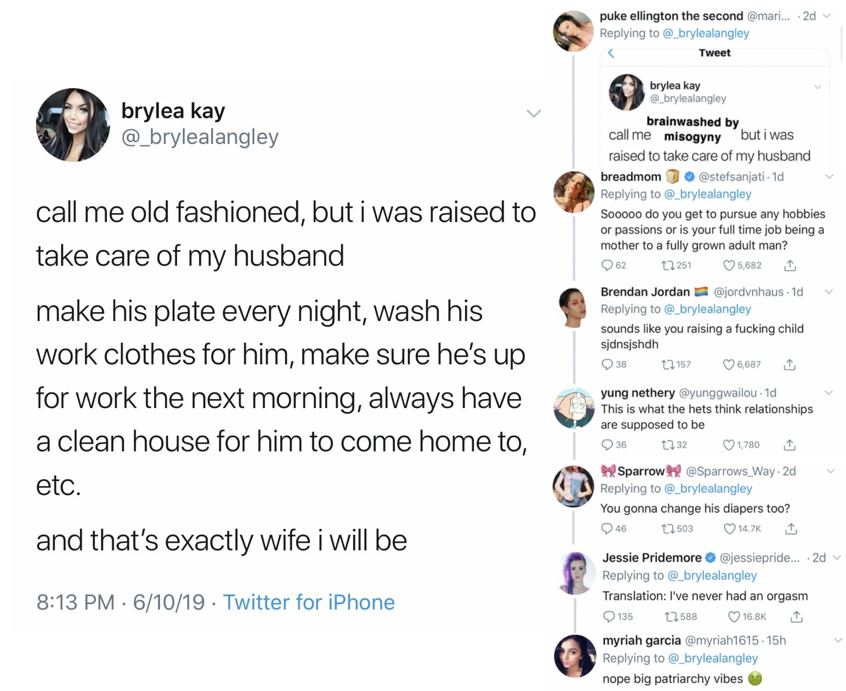Open the Twitter for iPhone link

click(309, 602)
